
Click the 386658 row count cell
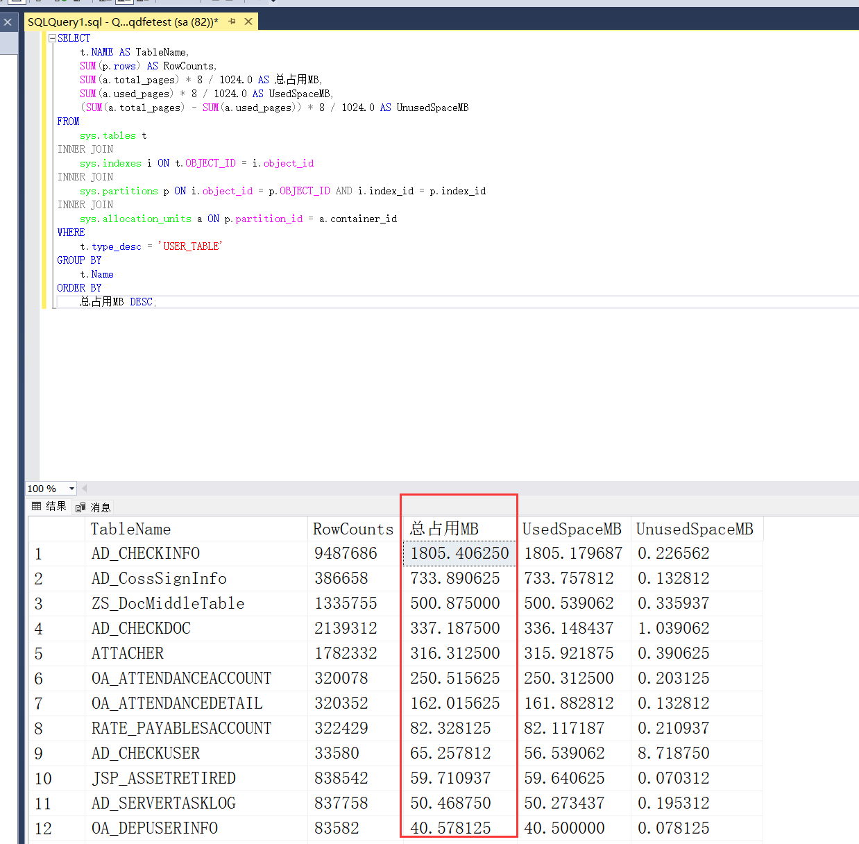(355, 578)
